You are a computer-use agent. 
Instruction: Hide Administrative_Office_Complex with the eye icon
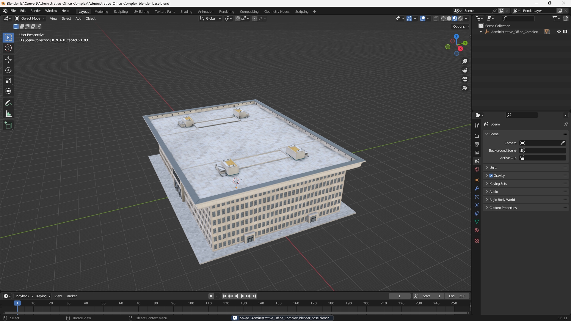coord(559,32)
